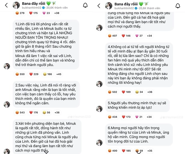The image size is (185, 154).
Task: Open channel avatar in left header
Action: (16, 5)
